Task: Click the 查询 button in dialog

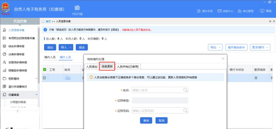Action: pos(146,121)
